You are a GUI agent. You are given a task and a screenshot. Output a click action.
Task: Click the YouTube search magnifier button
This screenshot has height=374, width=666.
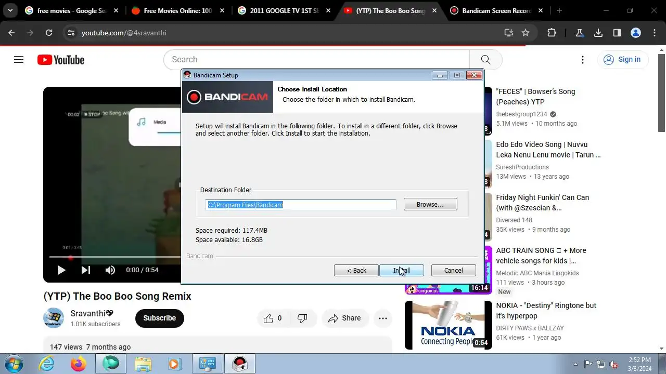485,60
